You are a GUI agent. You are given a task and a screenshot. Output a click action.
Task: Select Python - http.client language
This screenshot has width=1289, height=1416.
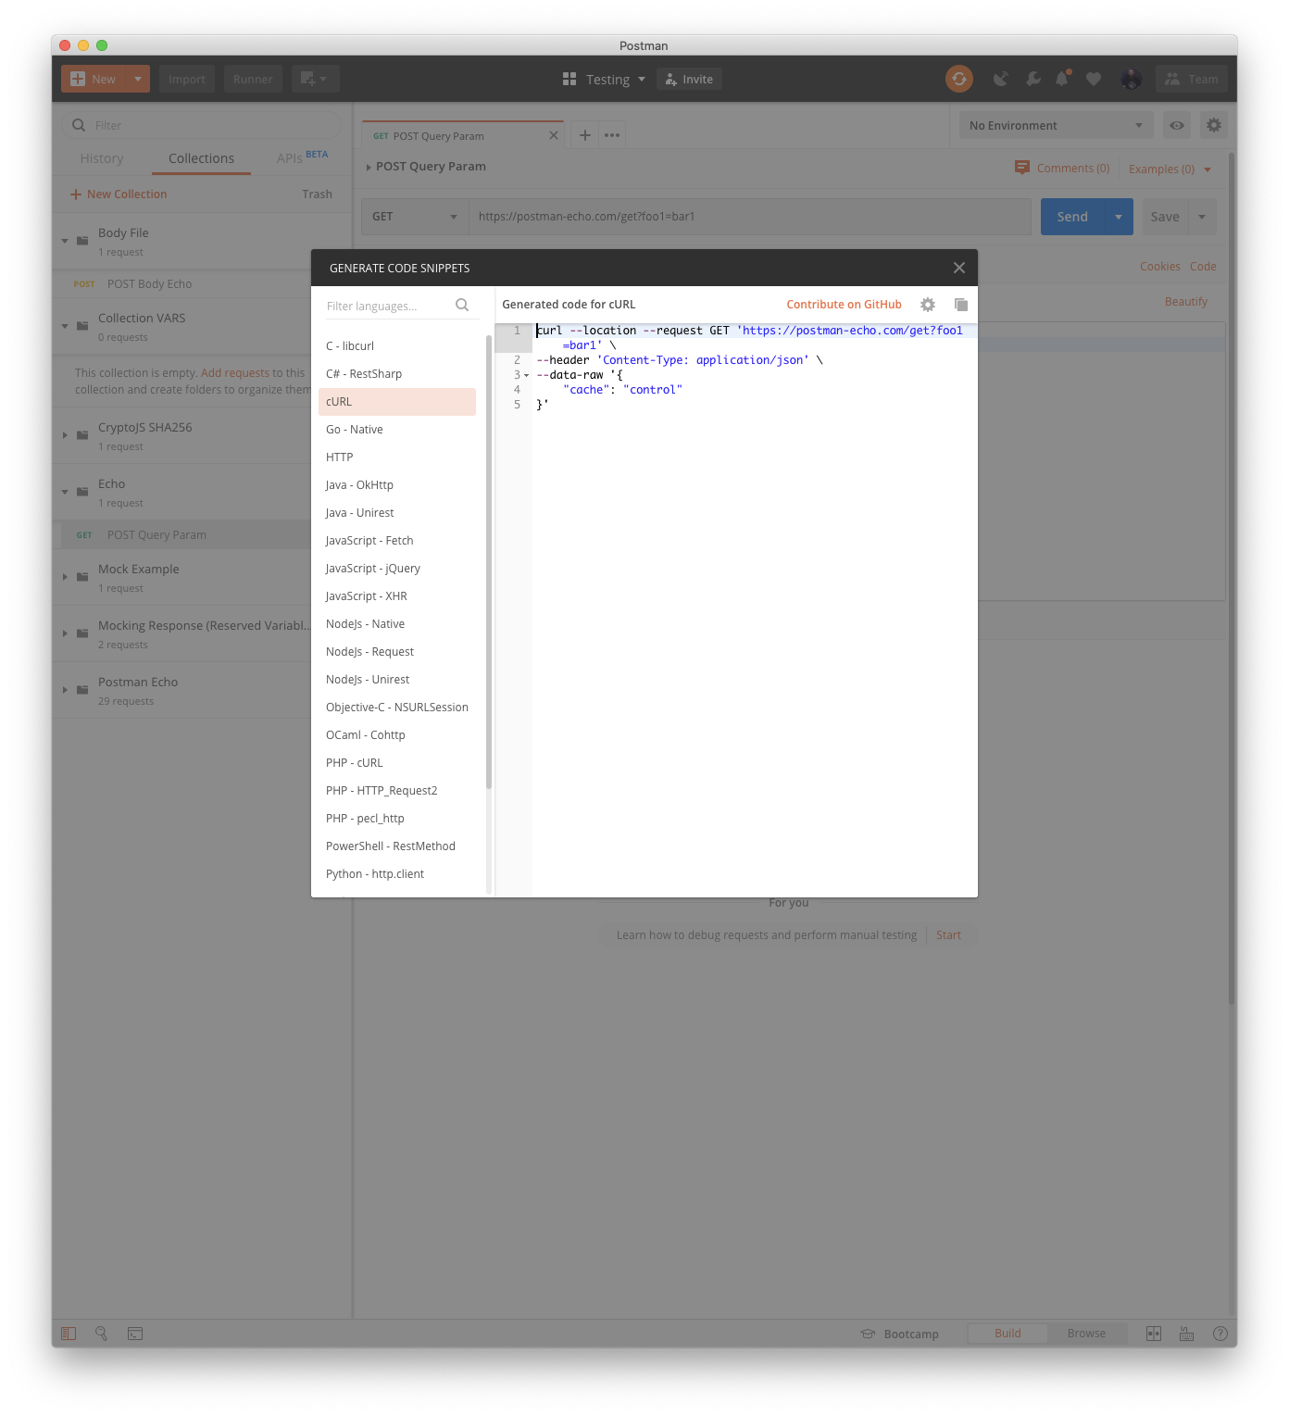click(374, 873)
